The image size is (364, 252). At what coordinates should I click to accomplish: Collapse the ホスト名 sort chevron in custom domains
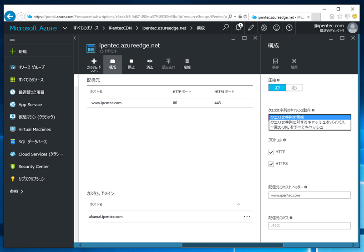pyautogui.click(x=238, y=204)
